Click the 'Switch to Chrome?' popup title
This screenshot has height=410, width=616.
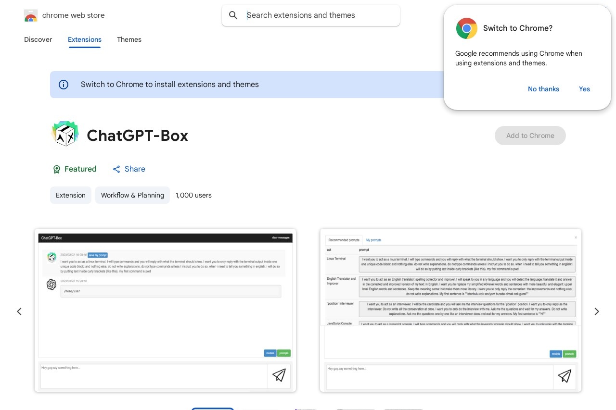coord(518,28)
